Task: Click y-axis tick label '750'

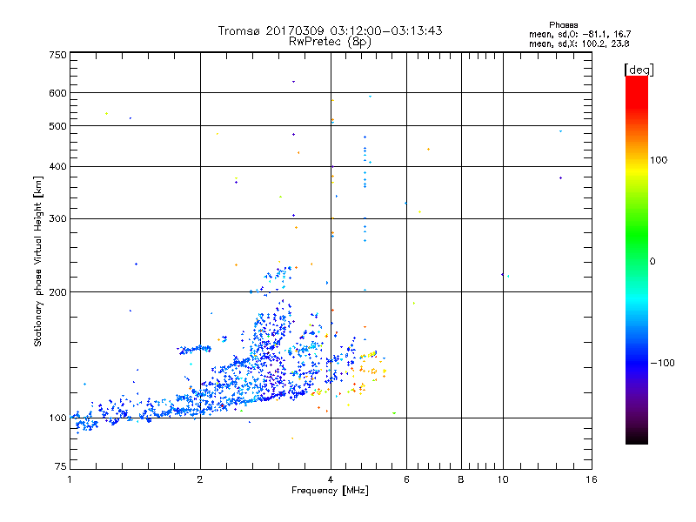Action: click(x=57, y=55)
